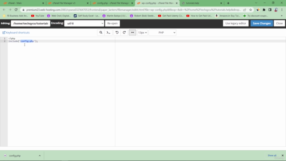Show more bookmarks overflow arrow
The image size is (286, 161).
point(282,16)
